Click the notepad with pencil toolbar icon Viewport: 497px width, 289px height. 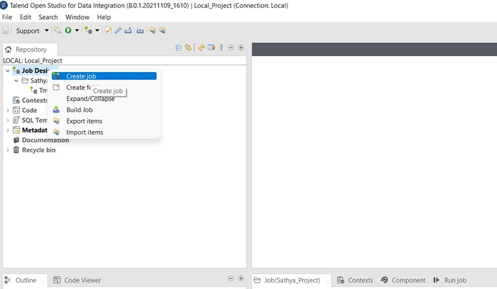[x=108, y=30]
